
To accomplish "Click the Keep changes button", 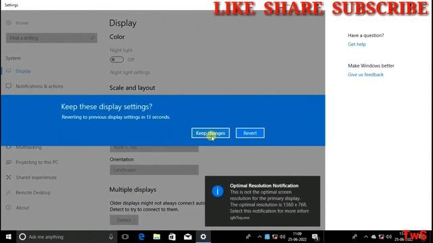I will click(210, 133).
